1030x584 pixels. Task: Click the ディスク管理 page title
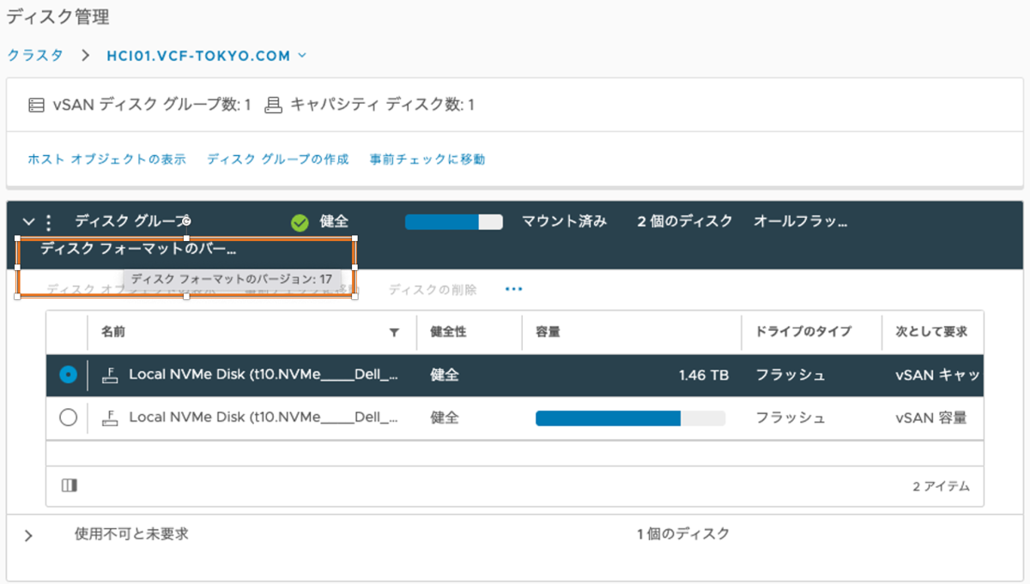(x=58, y=16)
